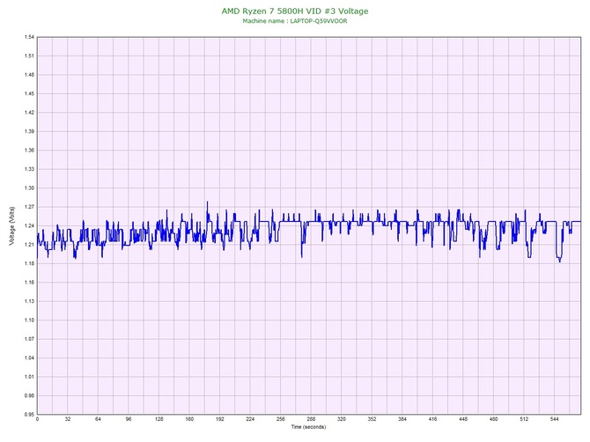Screen dimensions: 590x442
Task: Click the 1.18 y-axis value
Action: pos(29,263)
